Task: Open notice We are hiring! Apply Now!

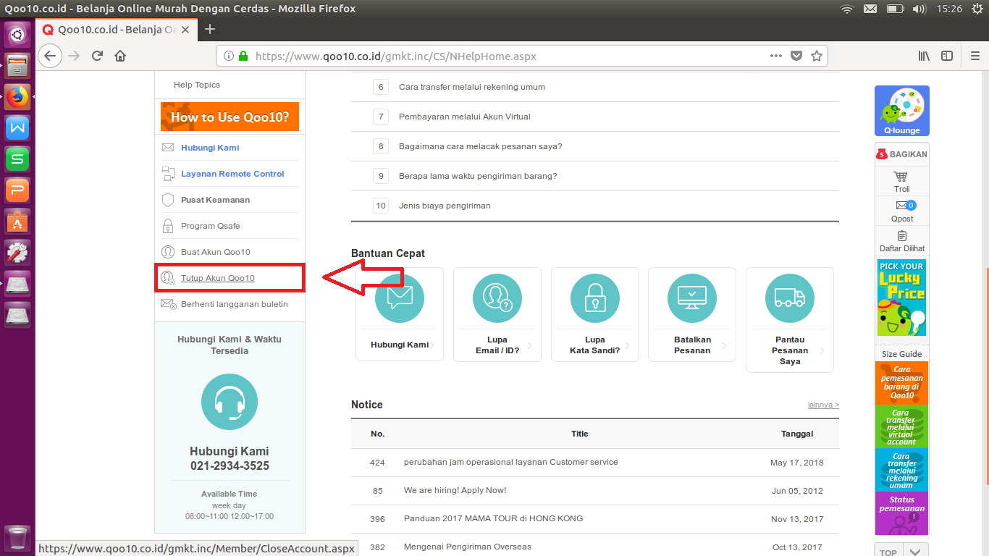Action: [455, 490]
